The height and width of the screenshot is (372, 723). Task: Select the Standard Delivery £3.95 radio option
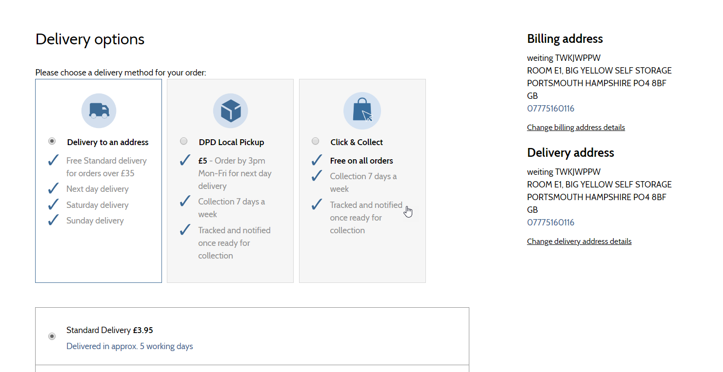point(52,336)
